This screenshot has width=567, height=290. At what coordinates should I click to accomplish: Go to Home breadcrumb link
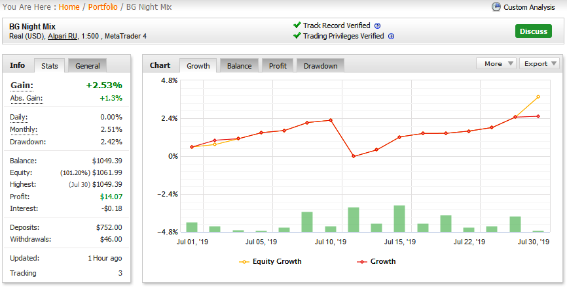point(69,7)
